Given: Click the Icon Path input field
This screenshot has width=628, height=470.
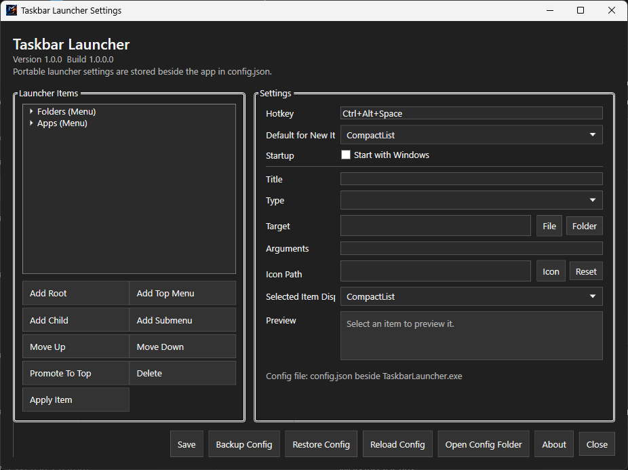Looking at the screenshot, I should tap(436, 271).
